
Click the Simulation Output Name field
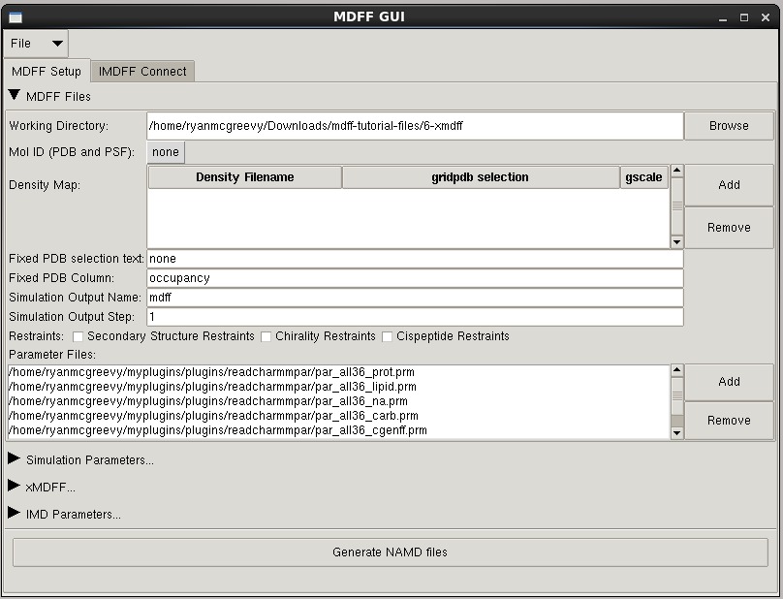tap(415, 298)
